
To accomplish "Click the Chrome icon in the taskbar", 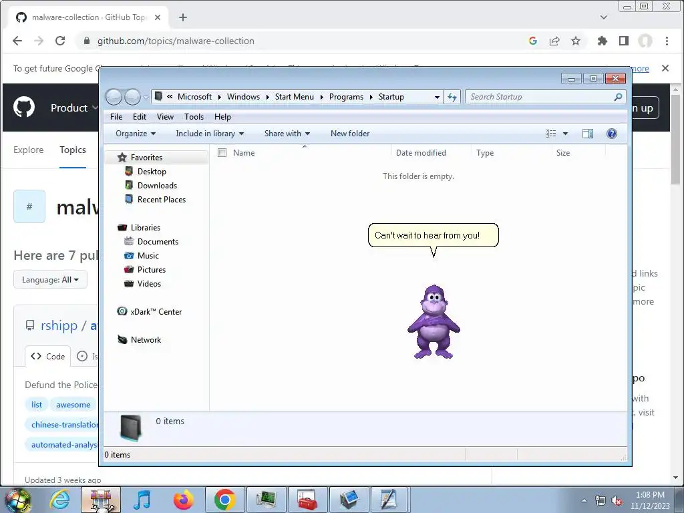I will [x=224, y=500].
